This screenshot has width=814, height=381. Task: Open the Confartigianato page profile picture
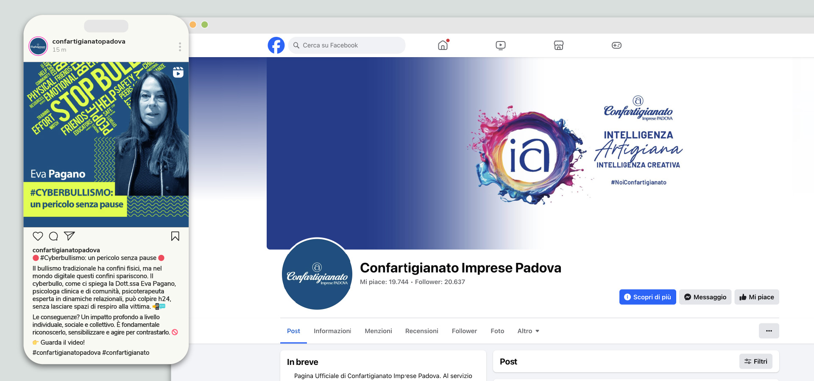[317, 274]
